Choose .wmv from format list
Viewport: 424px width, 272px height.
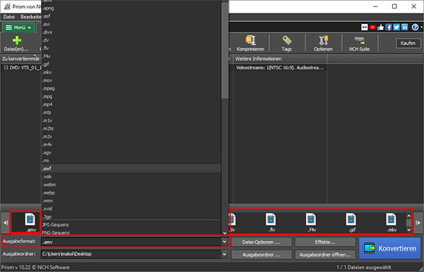131,201
